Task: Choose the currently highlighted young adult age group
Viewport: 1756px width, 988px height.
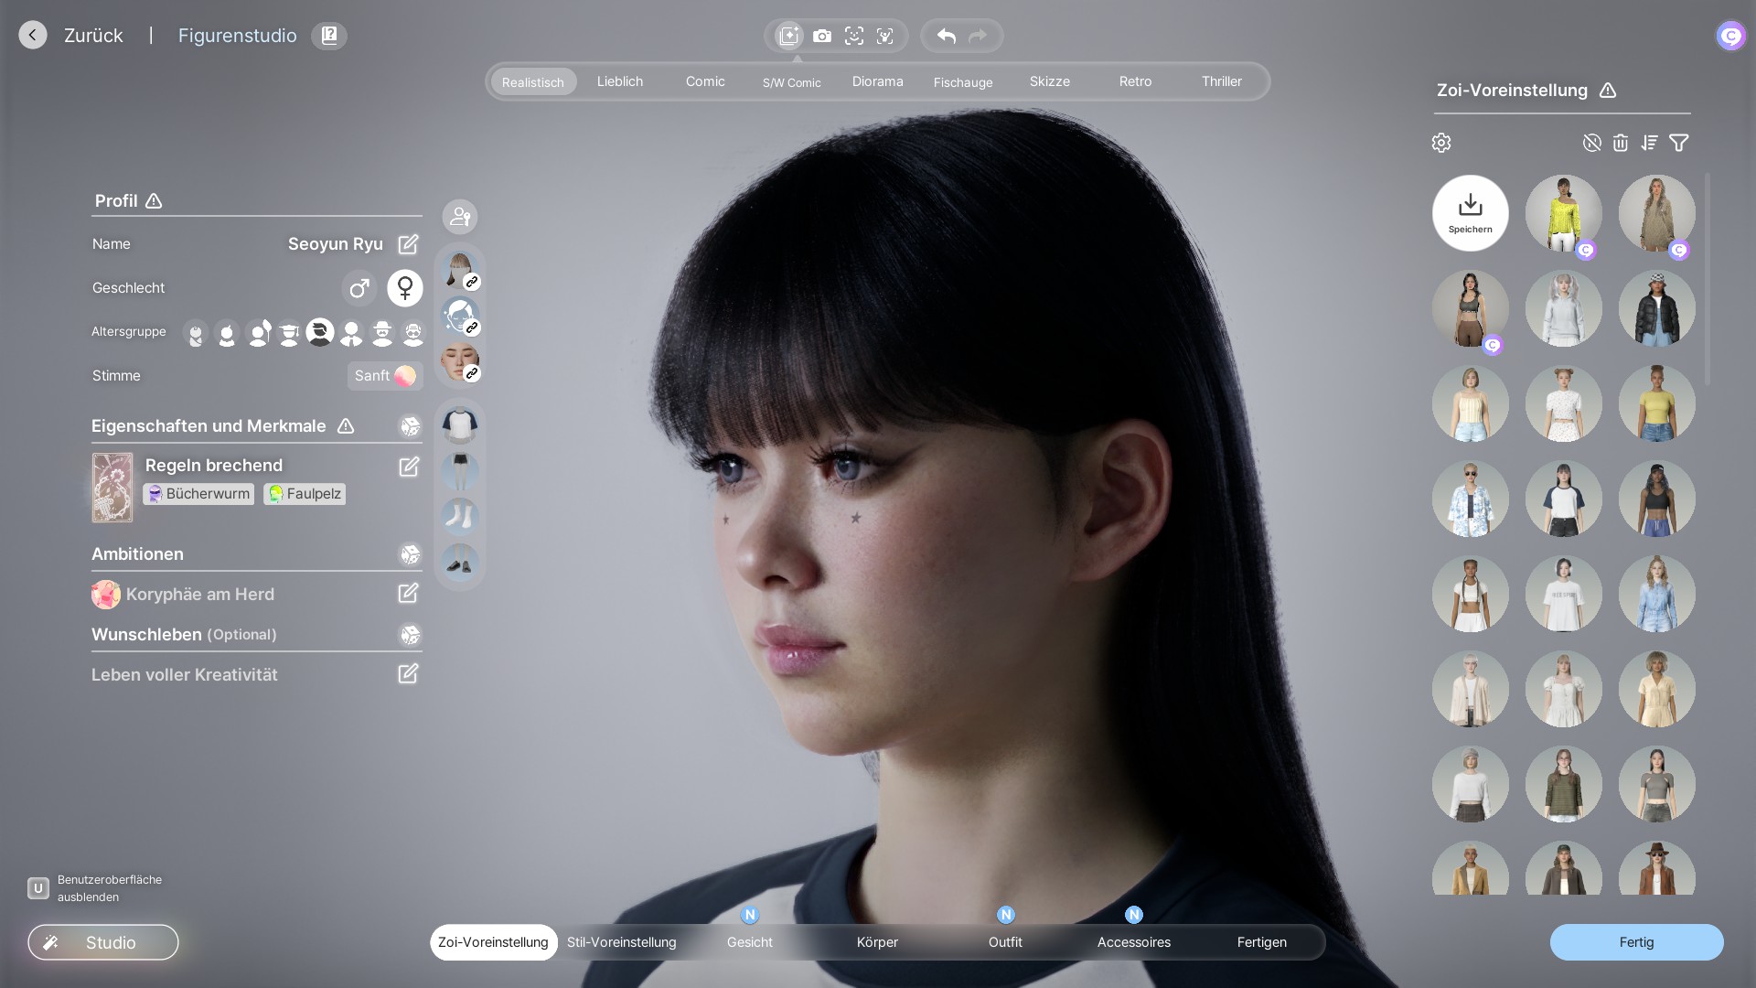Action: pos(320,332)
